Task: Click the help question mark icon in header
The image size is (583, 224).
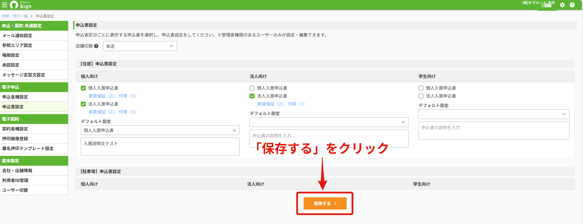Action: pyautogui.click(x=572, y=5)
